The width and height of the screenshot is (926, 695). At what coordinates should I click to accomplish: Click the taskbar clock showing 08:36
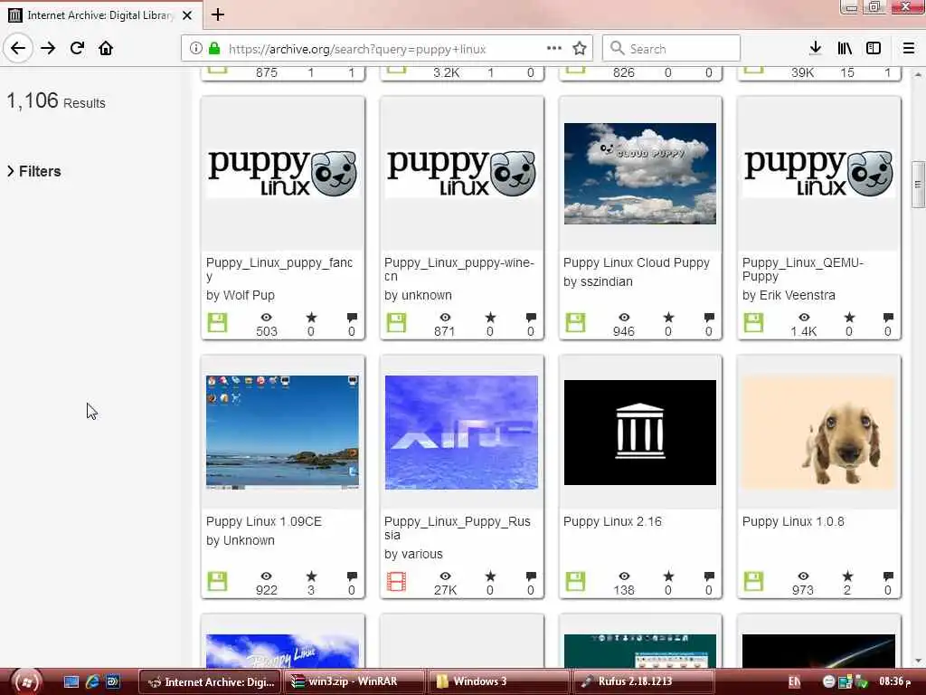(x=895, y=681)
